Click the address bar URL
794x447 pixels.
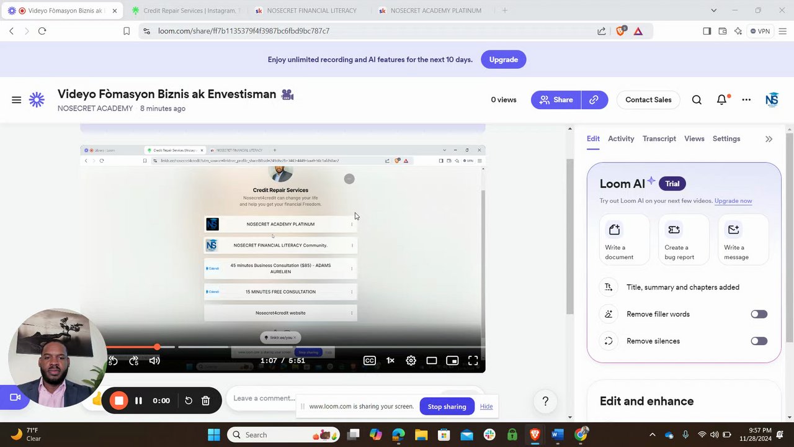pos(244,31)
